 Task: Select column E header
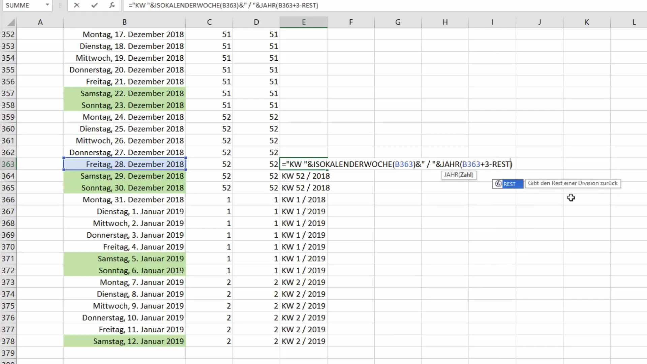pyautogui.click(x=304, y=22)
